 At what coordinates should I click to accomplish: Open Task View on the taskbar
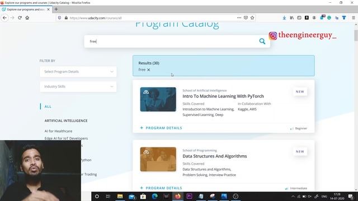pyautogui.click(x=108, y=196)
